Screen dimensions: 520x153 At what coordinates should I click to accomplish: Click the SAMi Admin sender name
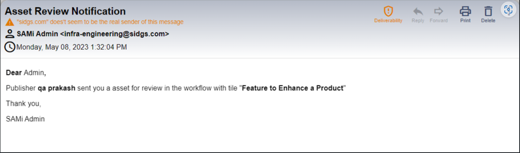(37, 34)
